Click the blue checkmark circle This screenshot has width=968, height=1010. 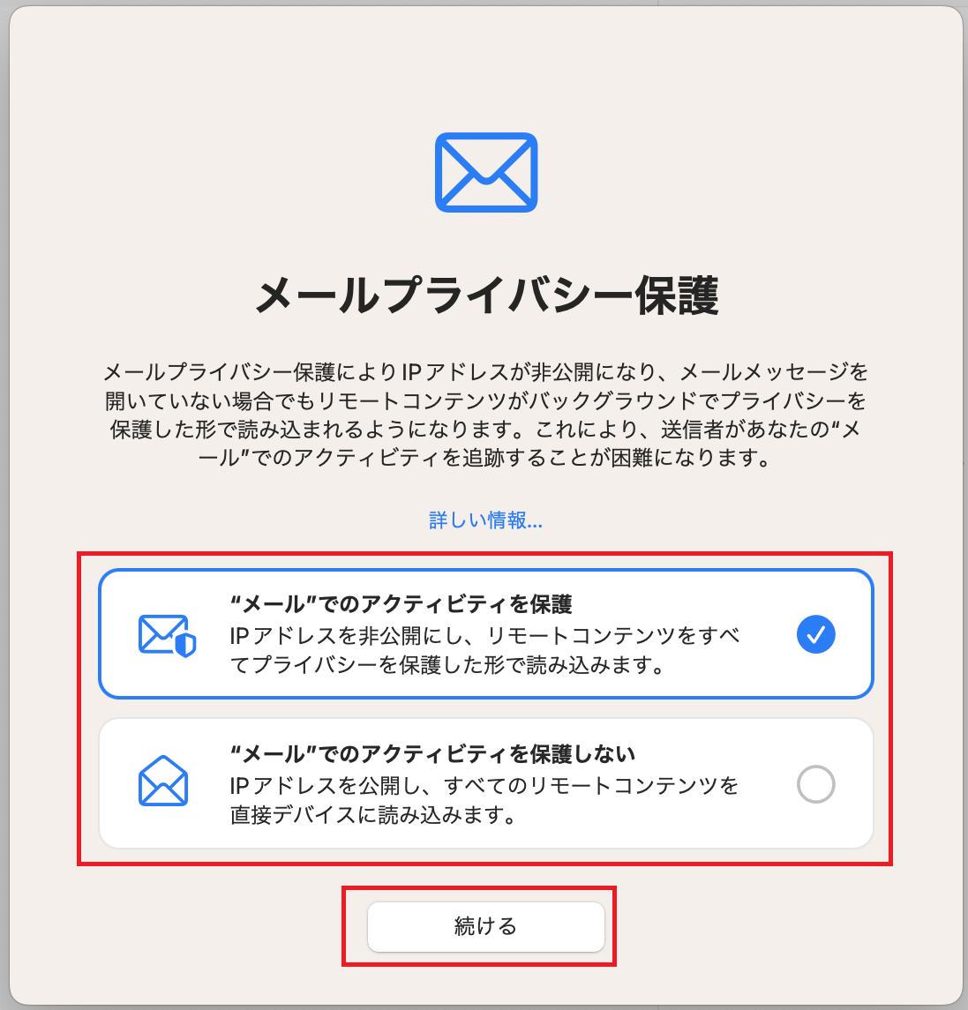tap(816, 634)
